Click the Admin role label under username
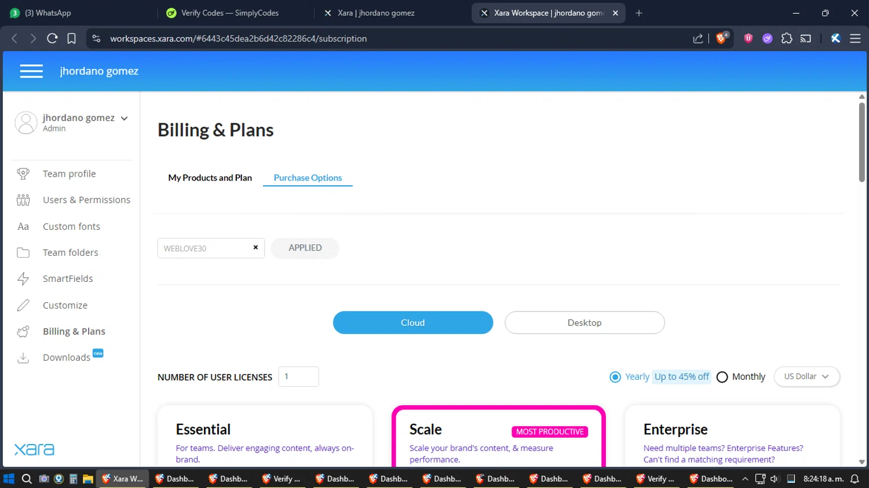869x488 pixels. click(x=54, y=129)
